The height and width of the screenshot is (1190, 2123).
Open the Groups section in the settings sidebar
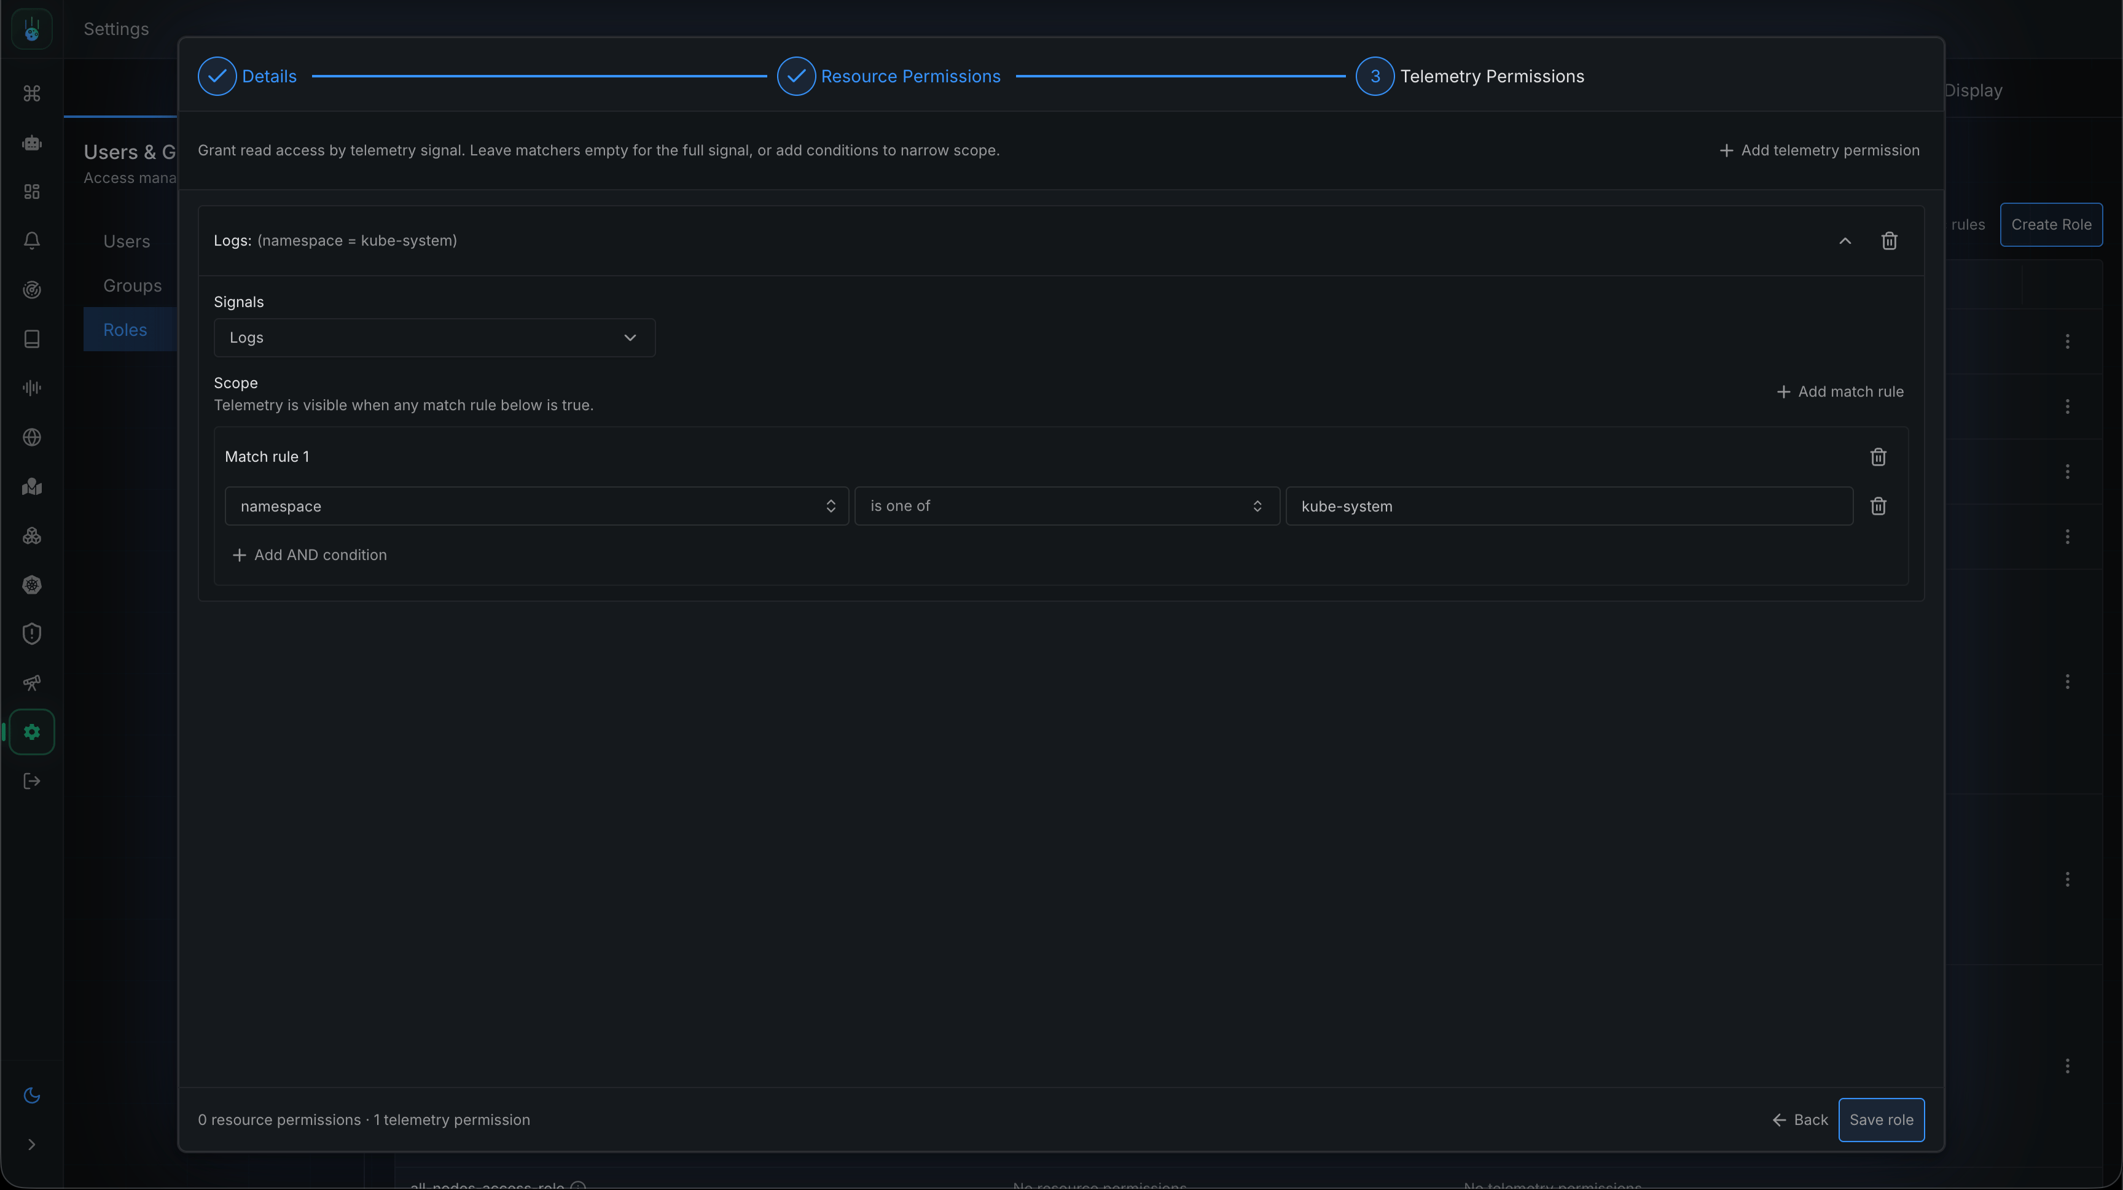[x=132, y=286]
